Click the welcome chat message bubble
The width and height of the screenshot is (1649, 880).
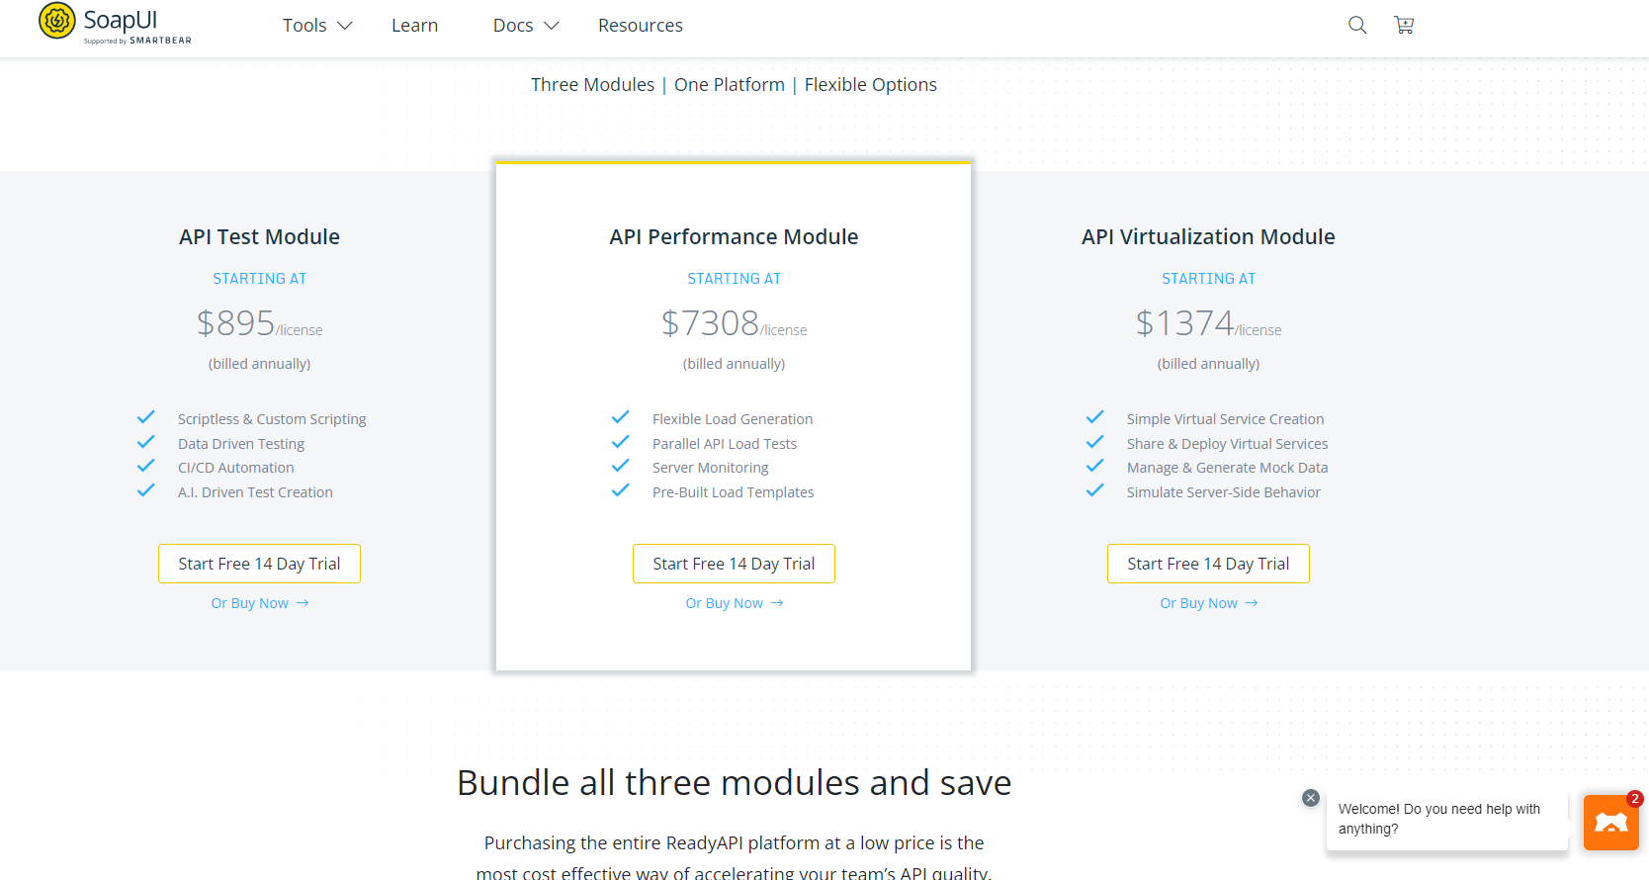pos(1447,819)
